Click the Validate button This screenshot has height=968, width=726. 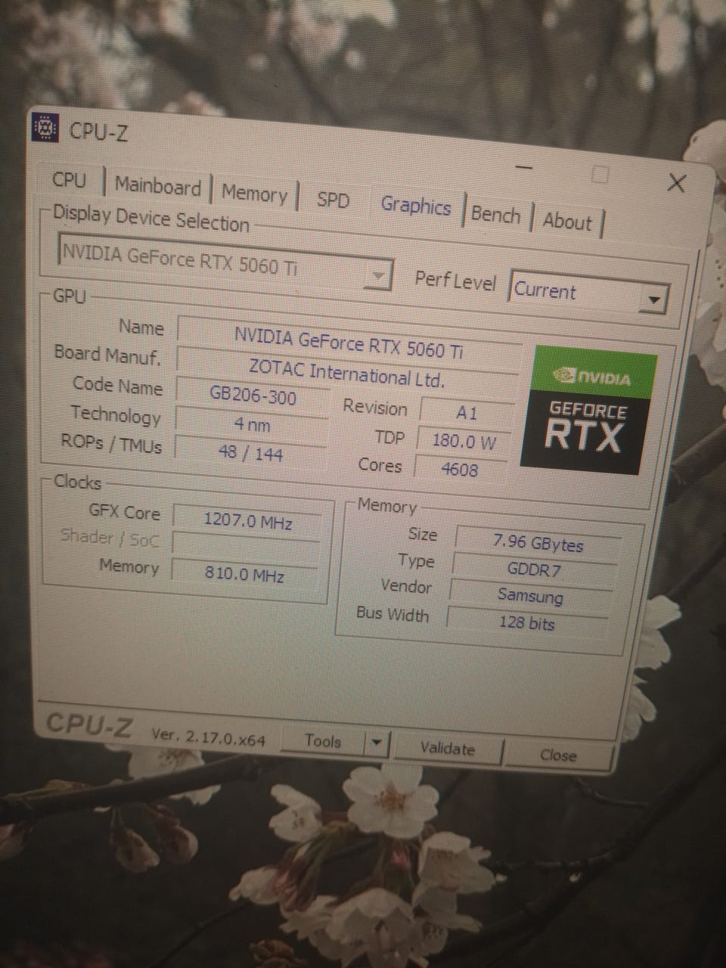coord(447,748)
